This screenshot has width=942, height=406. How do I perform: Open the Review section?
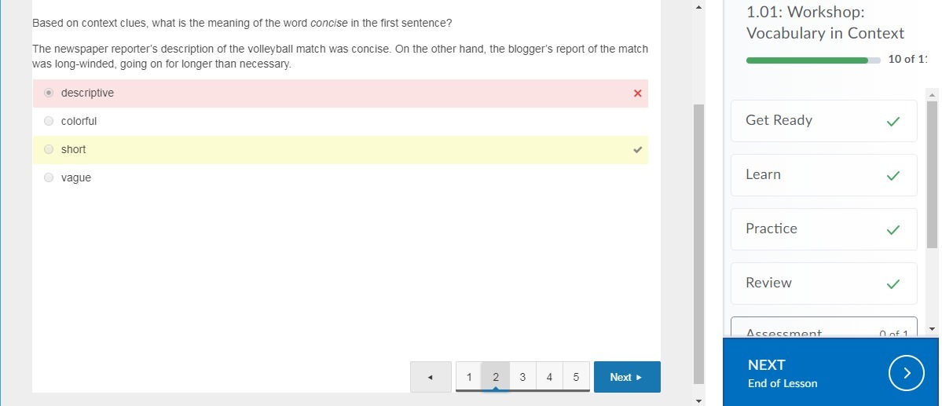coord(823,283)
